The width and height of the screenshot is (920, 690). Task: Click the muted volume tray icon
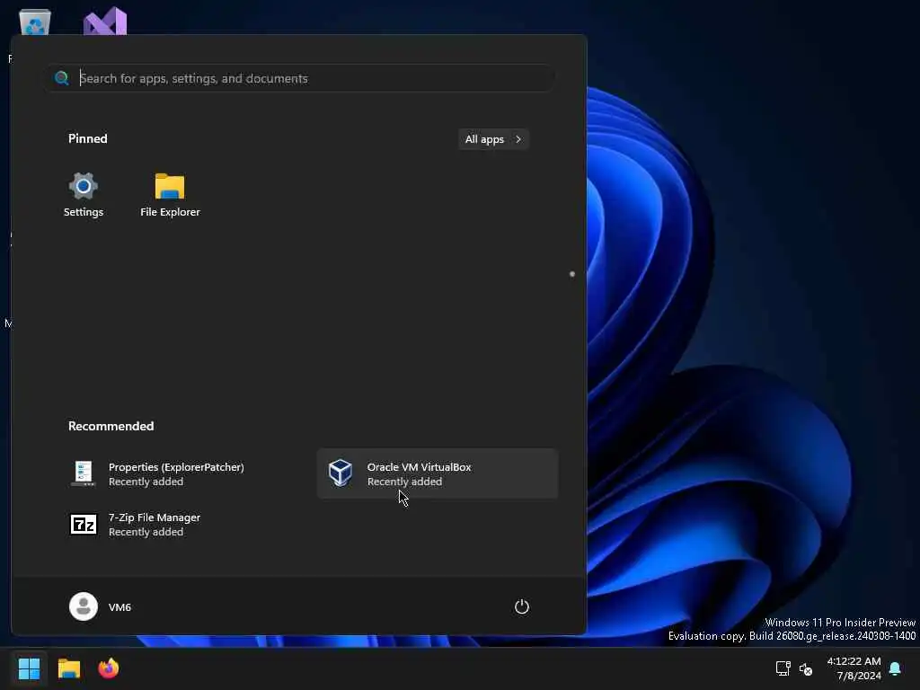click(x=806, y=668)
